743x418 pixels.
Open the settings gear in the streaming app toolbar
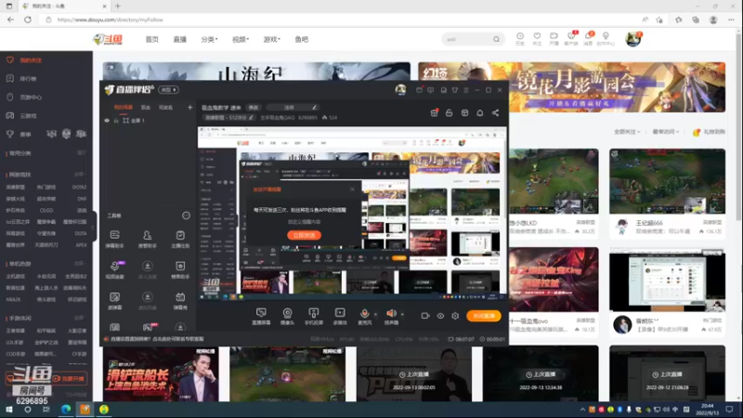tap(455, 316)
